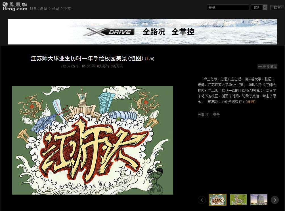
Task: Select the building photo thumbnail
Action: tap(259, 200)
